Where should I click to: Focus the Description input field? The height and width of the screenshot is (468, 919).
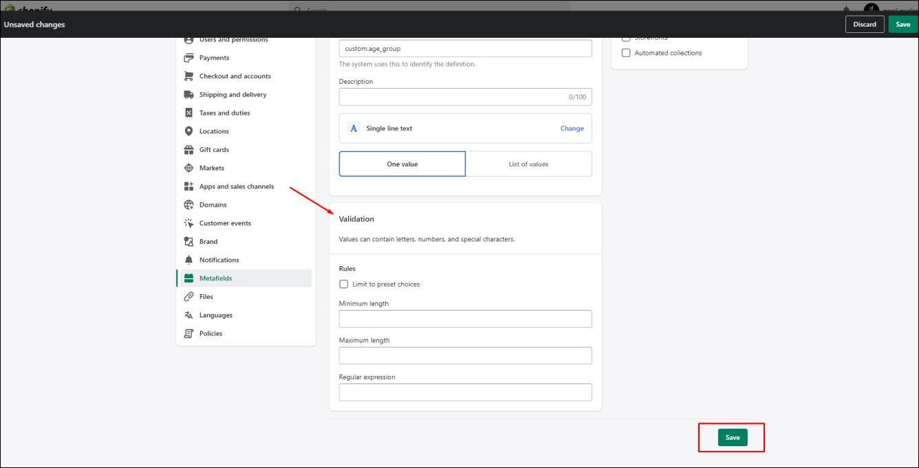pyautogui.click(x=466, y=97)
